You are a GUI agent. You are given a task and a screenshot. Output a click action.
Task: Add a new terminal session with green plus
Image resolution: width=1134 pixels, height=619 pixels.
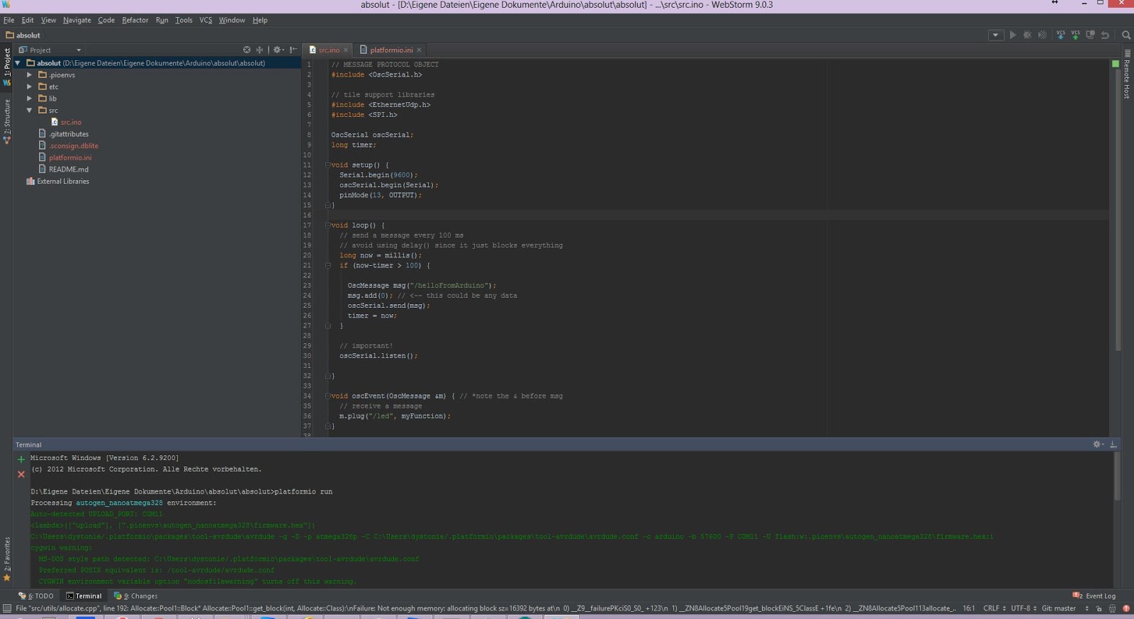[21, 459]
